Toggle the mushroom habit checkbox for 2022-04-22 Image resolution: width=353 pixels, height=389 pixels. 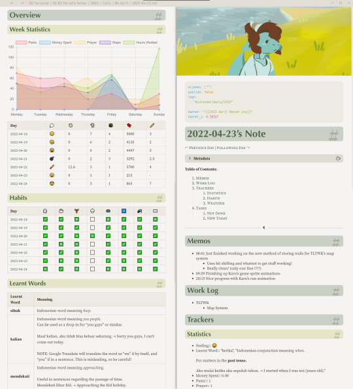[92, 252]
